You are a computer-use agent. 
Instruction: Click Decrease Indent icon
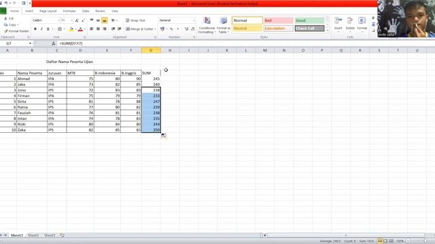(114, 29)
